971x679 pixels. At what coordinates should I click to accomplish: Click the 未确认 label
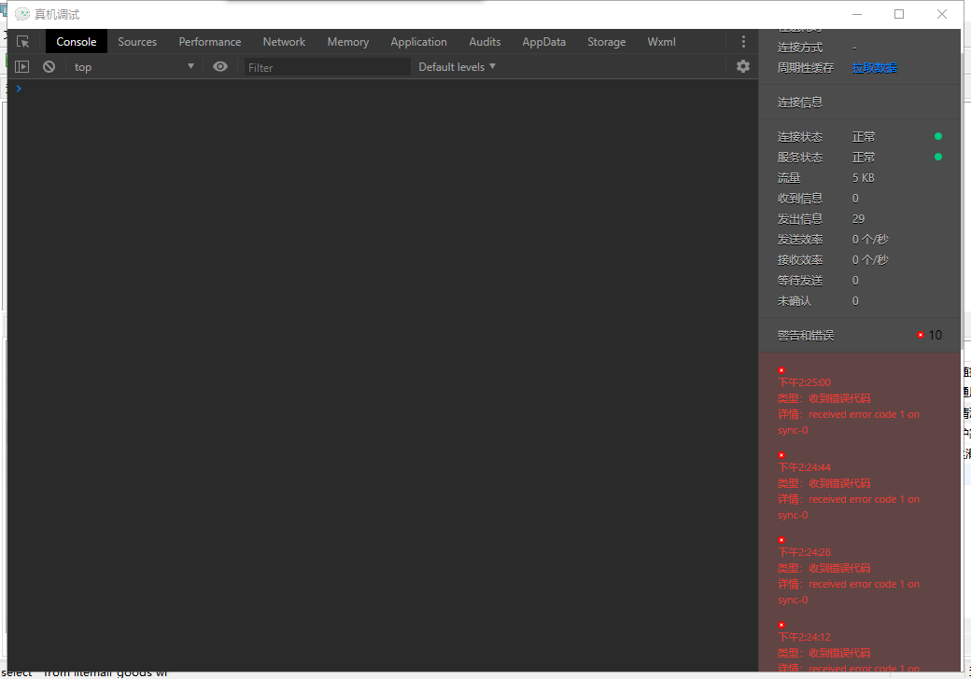pyautogui.click(x=795, y=300)
